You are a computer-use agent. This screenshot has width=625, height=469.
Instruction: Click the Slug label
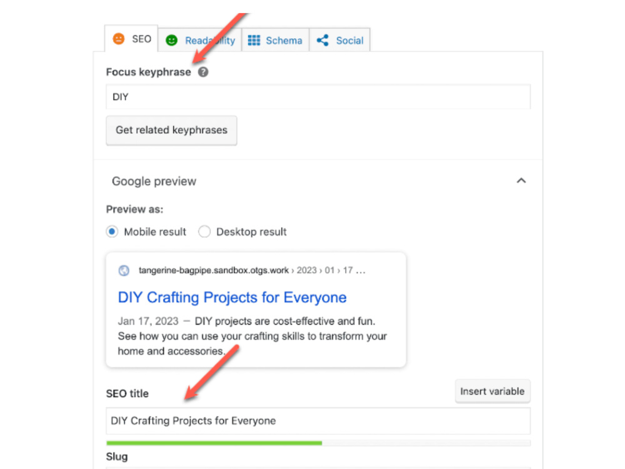click(117, 456)
